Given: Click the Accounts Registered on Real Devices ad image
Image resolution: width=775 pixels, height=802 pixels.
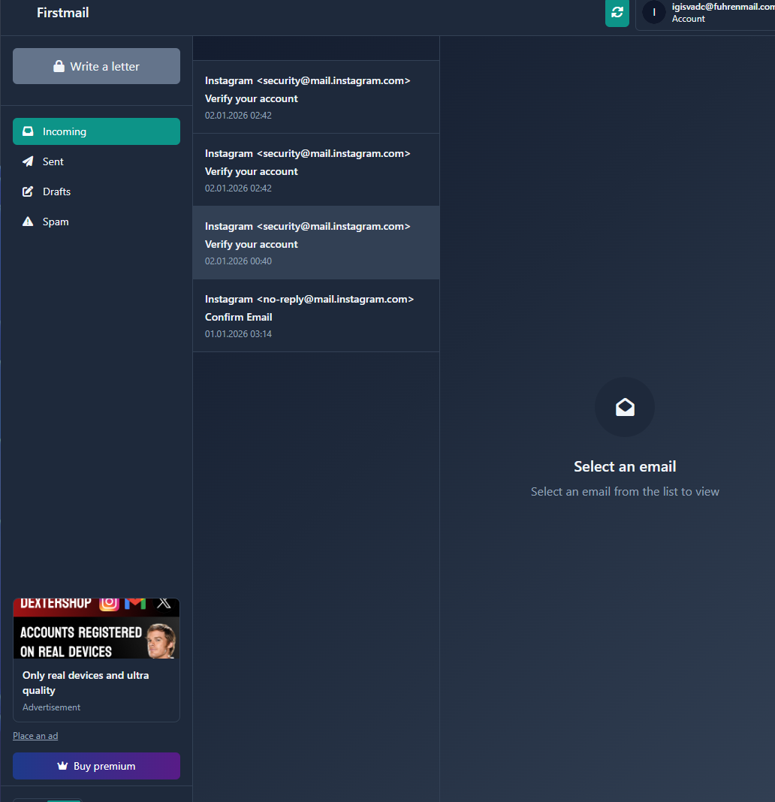Looking at the screenshot, I should [96, 629].
